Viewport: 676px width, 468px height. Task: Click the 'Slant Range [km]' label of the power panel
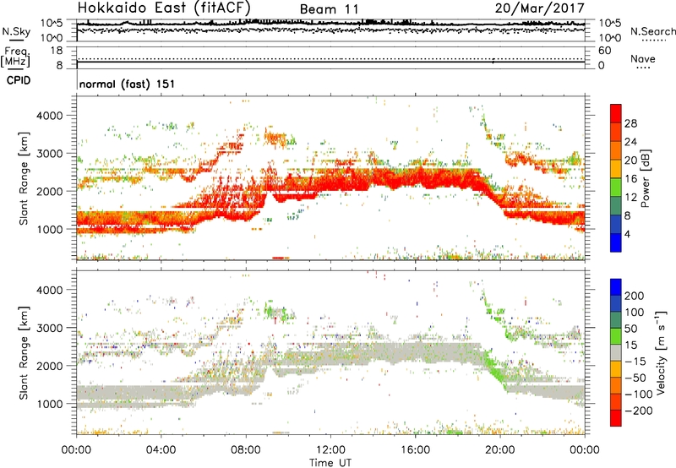point(25,178)
